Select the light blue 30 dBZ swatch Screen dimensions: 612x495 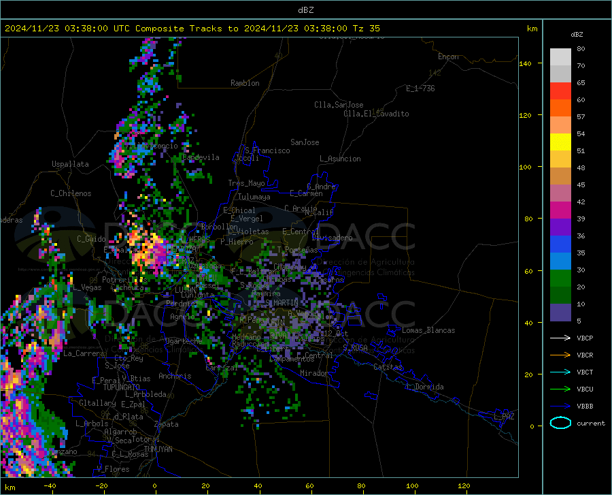tap(560, 261)
